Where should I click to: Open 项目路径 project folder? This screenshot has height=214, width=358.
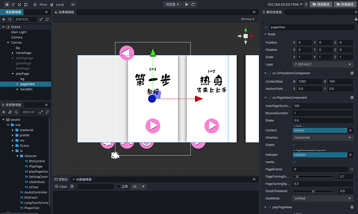[x=321, y=4]
